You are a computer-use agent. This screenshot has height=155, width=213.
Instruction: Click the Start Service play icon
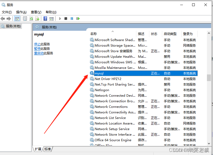pyautogui.click(x=60, y=19)
